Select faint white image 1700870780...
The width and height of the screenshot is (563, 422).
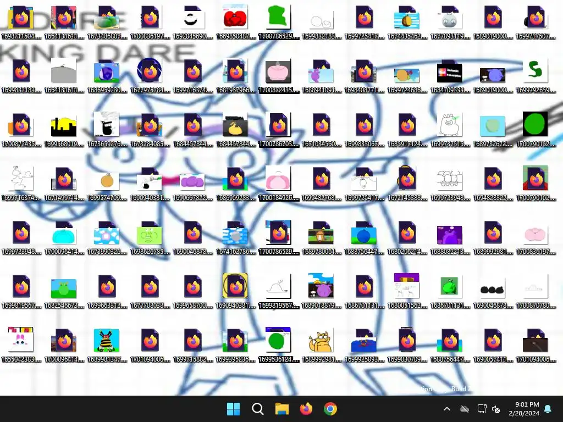(536, 291)
